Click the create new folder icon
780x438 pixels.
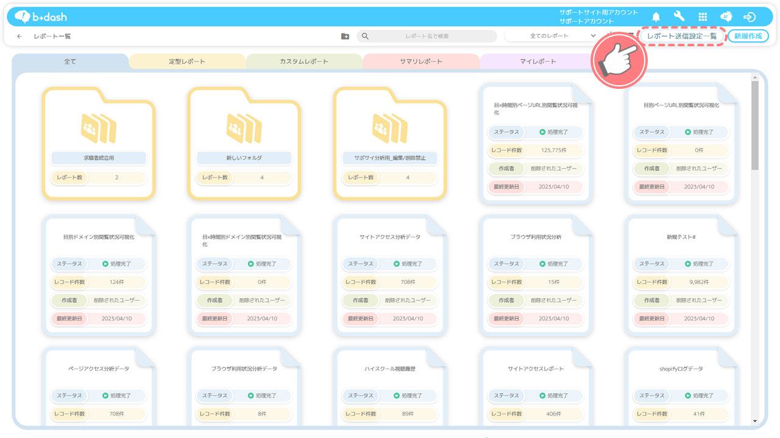pyautogui.click(x=345, y=36)
